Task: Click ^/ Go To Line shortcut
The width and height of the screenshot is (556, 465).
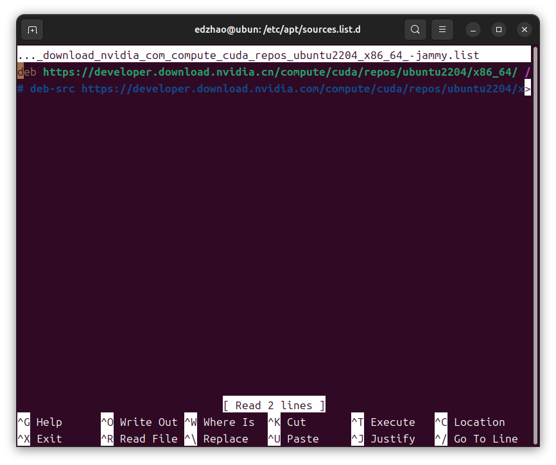Action: pos(476,439)
